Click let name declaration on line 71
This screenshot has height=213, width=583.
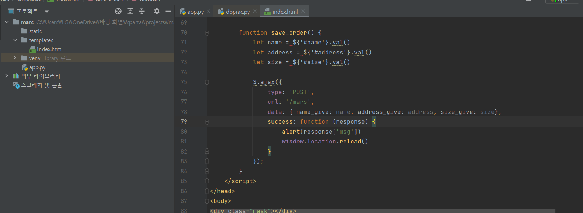tap(301, 42)
